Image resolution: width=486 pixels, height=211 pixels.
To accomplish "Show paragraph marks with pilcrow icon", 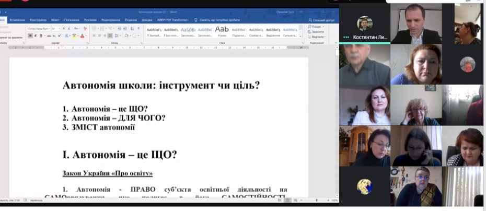I will pos(138,28).
